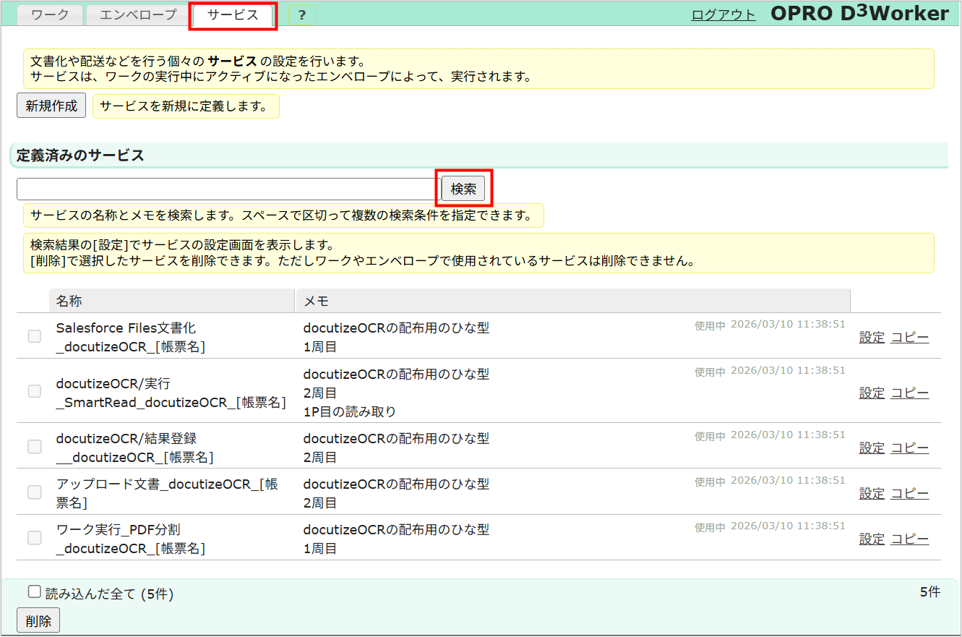Select the docutizeOCR/実行 service checkbox
The height and width of the screenshot is (637, 962).
(x=34, y=391)
